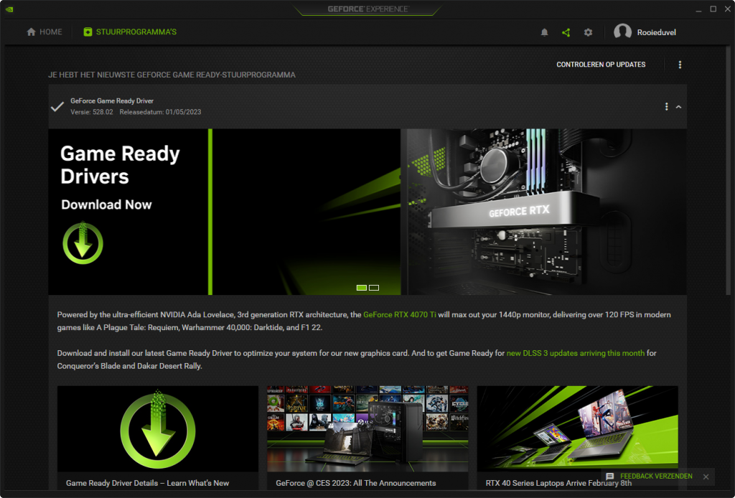Click CONTROLEREN OP UPDATES

601,65
